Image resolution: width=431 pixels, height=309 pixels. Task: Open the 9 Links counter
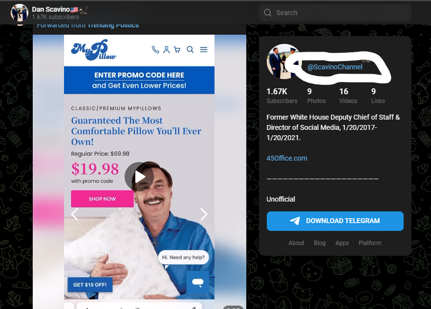point(378,96)
